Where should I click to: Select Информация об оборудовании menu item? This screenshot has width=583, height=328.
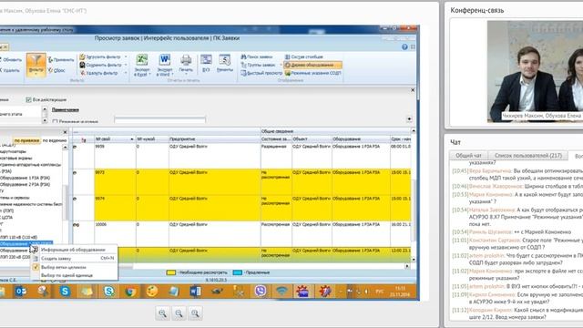point(73,250)
